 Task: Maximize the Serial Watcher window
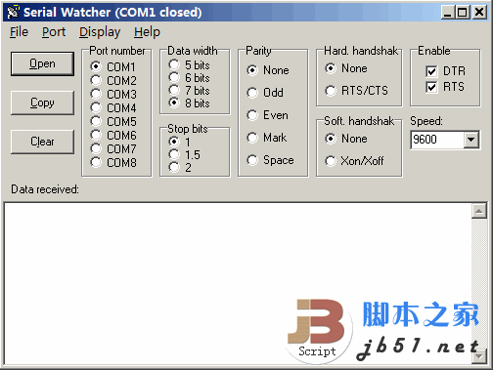463,13
